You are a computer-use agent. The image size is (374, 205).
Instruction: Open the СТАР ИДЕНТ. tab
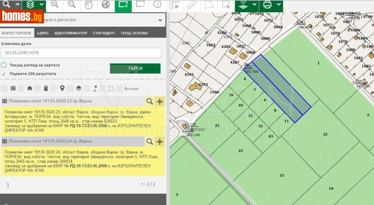tap(104, 33)
